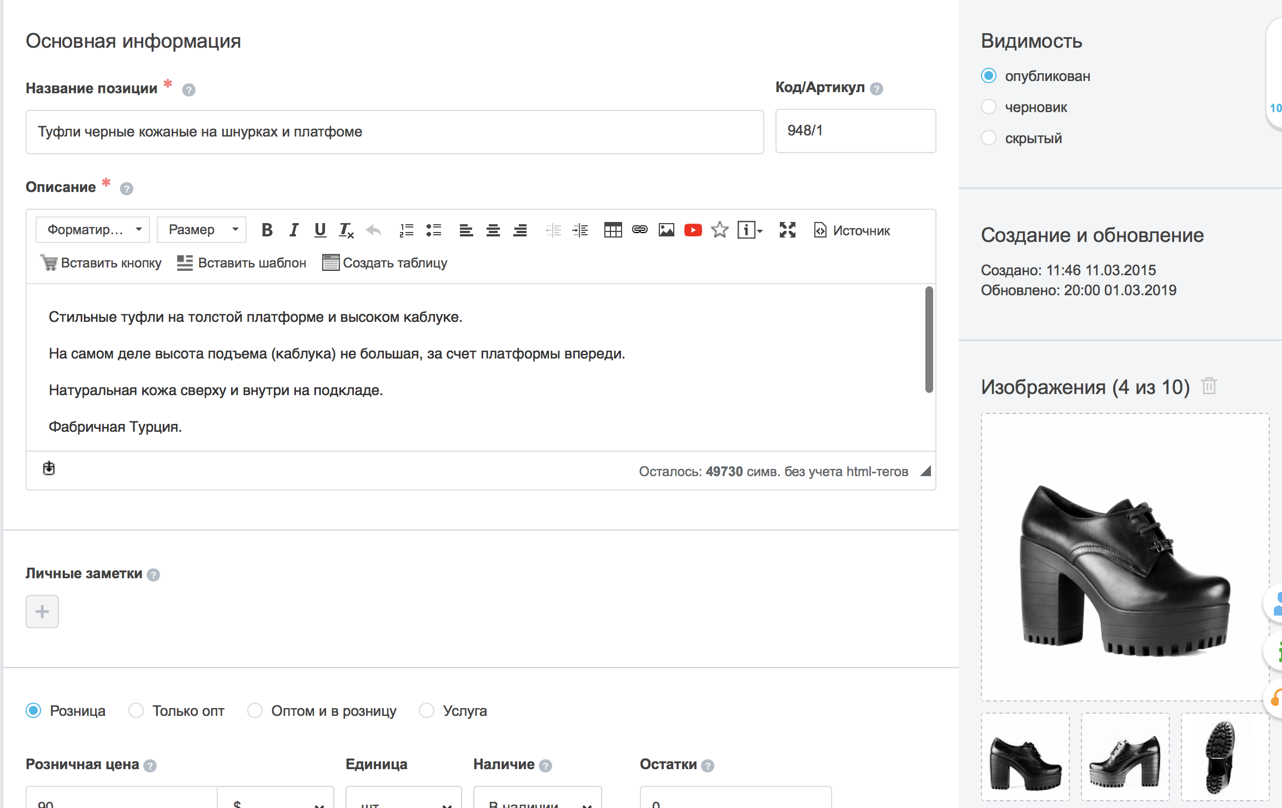
Task: Set visibility to скрытый
Action: 989,138
